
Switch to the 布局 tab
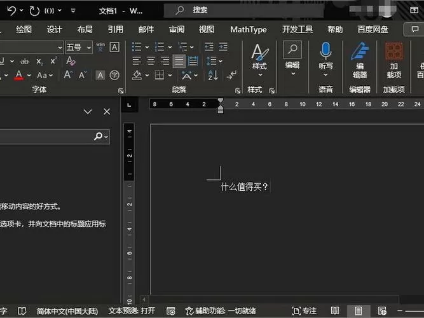(85, 29)
